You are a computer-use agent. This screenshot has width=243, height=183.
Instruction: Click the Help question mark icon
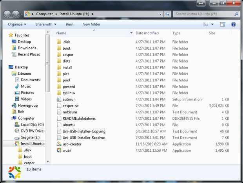pos(233,24)
